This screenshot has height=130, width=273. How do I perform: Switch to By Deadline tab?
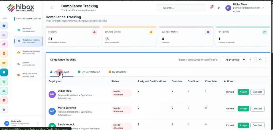click(118, 72)
